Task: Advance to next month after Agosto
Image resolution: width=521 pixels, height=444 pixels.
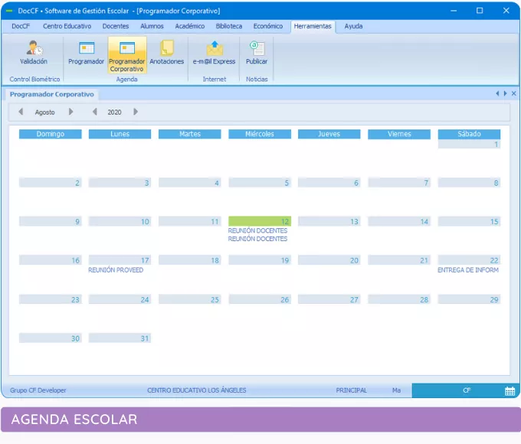Action: (x=71, y=112)
